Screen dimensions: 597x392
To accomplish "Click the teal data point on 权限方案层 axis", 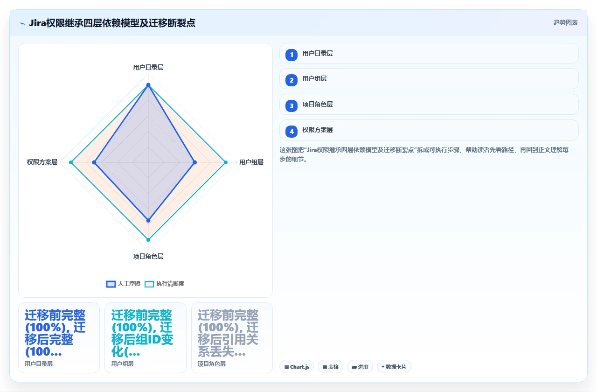I will 71,162.
